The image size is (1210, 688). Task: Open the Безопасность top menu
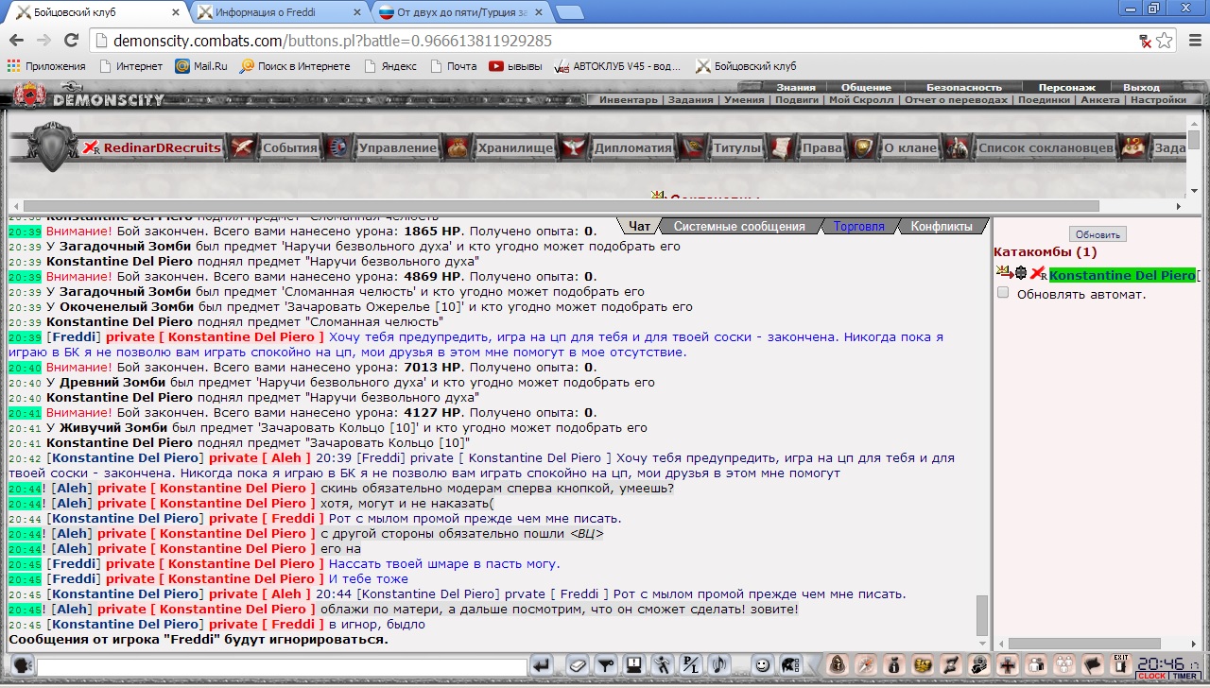[x=963, y=87]
